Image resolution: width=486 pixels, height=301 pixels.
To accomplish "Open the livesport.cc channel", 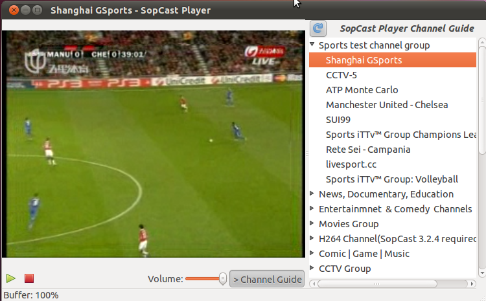I will tap(393, 164).
